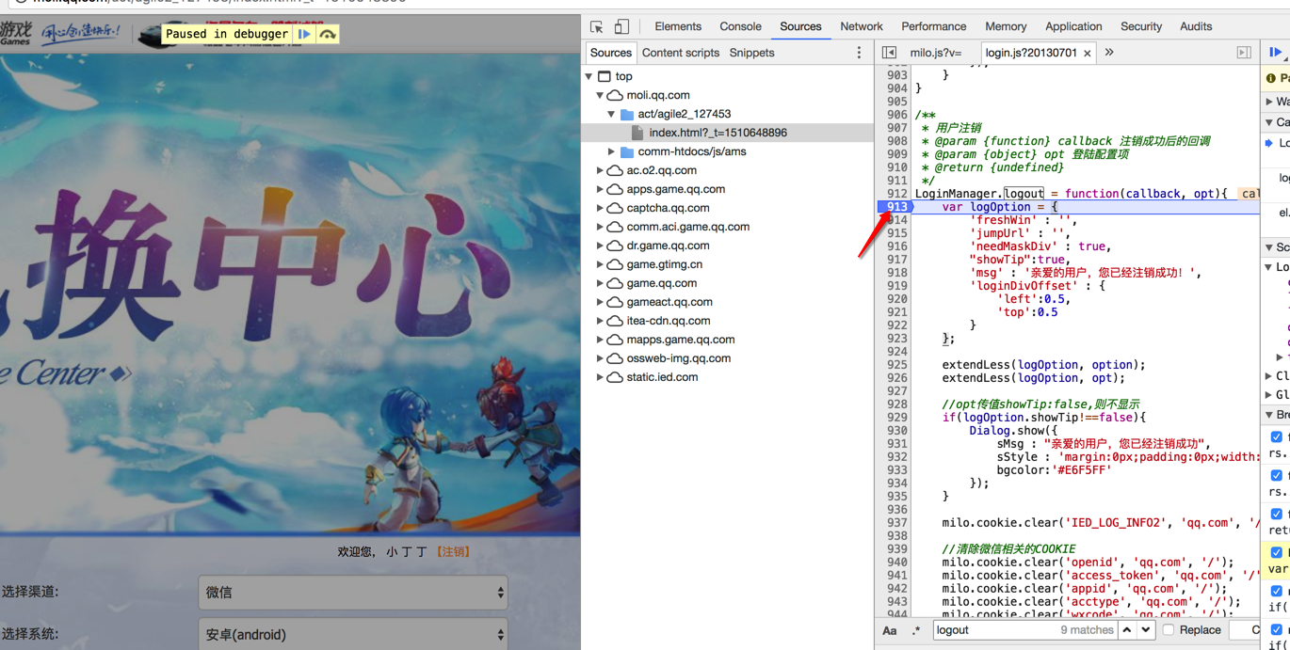This screenshot has height=650, width=1290.
Task: Jump to next logout match
Action: coord(1146,630)
